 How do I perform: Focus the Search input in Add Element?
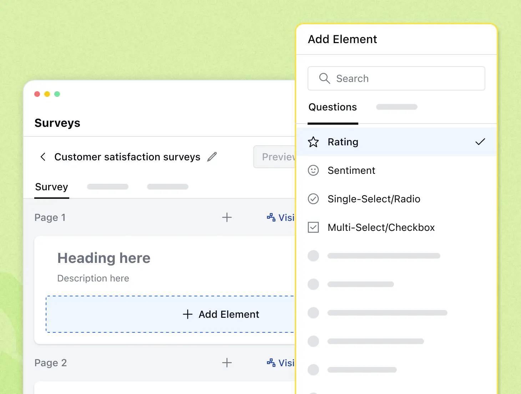pos(396,78)
